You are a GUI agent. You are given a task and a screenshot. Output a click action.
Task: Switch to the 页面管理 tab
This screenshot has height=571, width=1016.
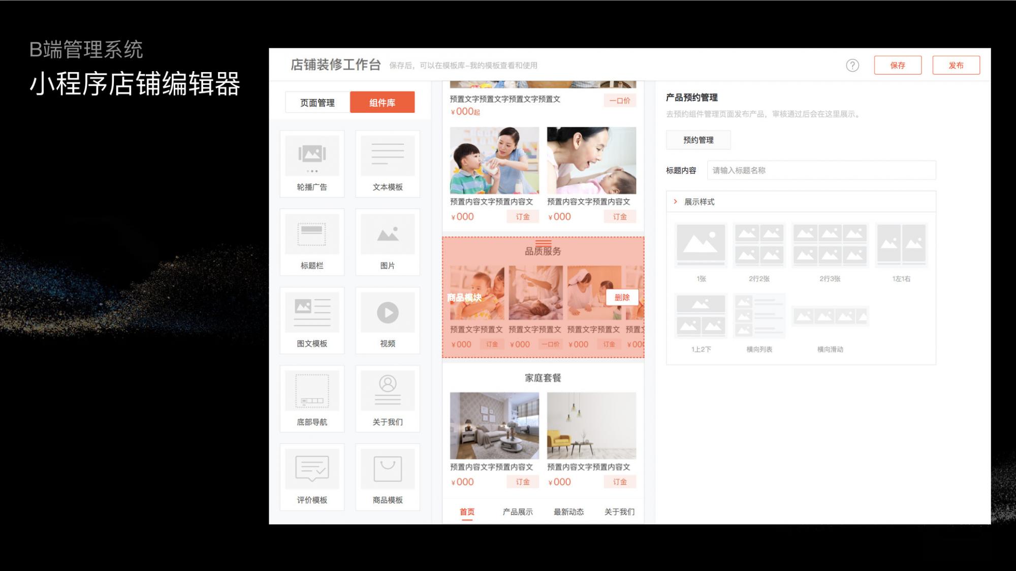[x=317, y=103]
